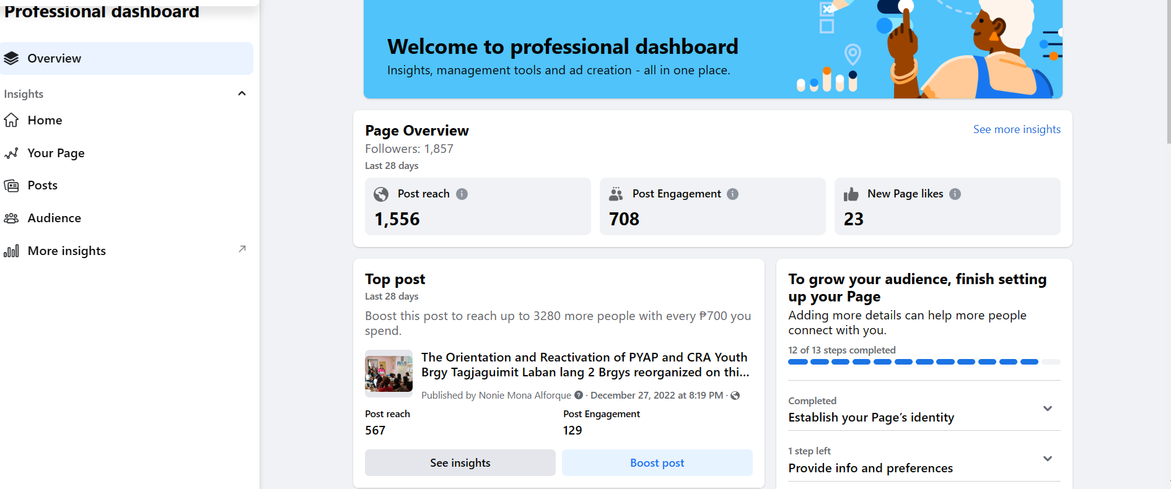Click the Home house icon

[x=11, y=120]
